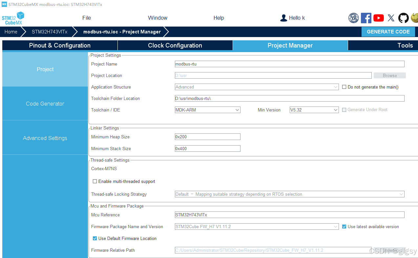Click the Minimum Stack Size field
Image resolution: width=418 pixels, height=258 pixels.
[x=207, y=149]
